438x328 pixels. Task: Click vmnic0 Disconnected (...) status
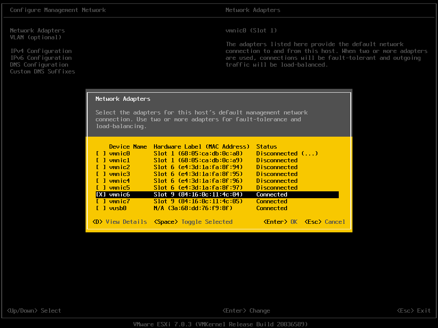click(287, 153)
